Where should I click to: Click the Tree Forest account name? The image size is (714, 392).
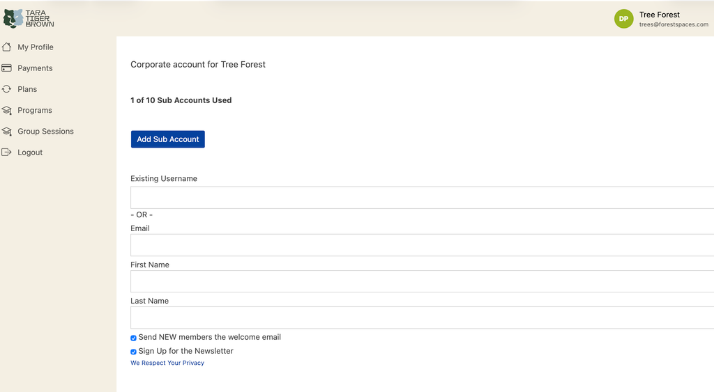tap(660, 15)
